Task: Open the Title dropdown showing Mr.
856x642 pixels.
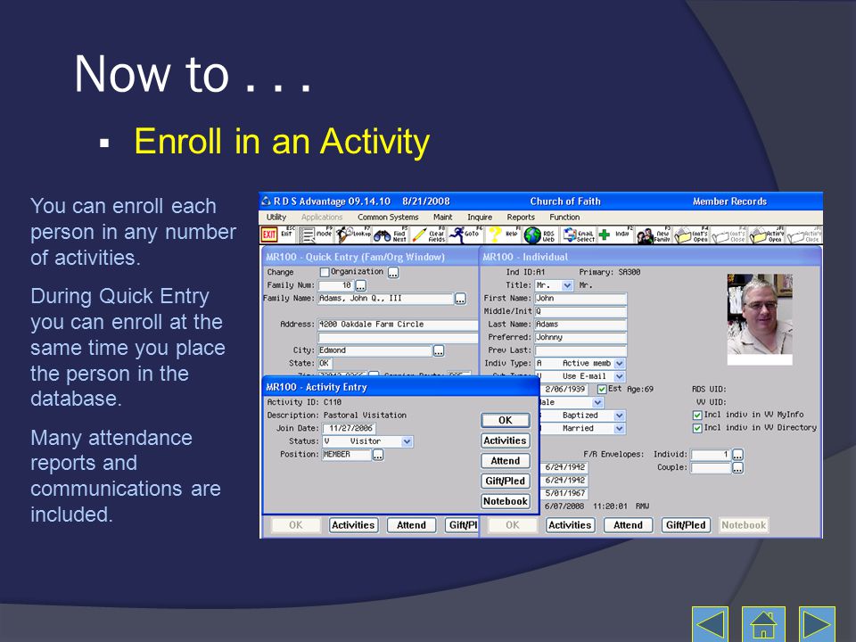Action: click(x=567, y=285)
